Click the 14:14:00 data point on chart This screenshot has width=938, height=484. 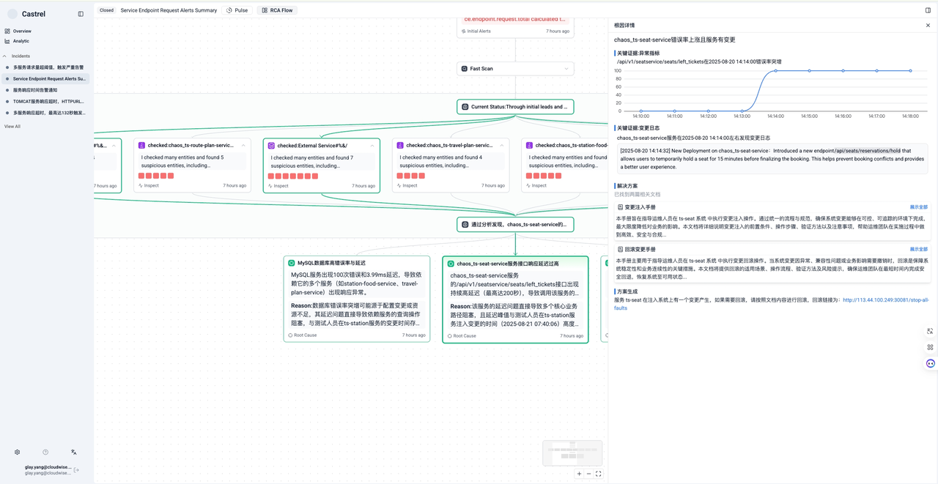(776, 71)
